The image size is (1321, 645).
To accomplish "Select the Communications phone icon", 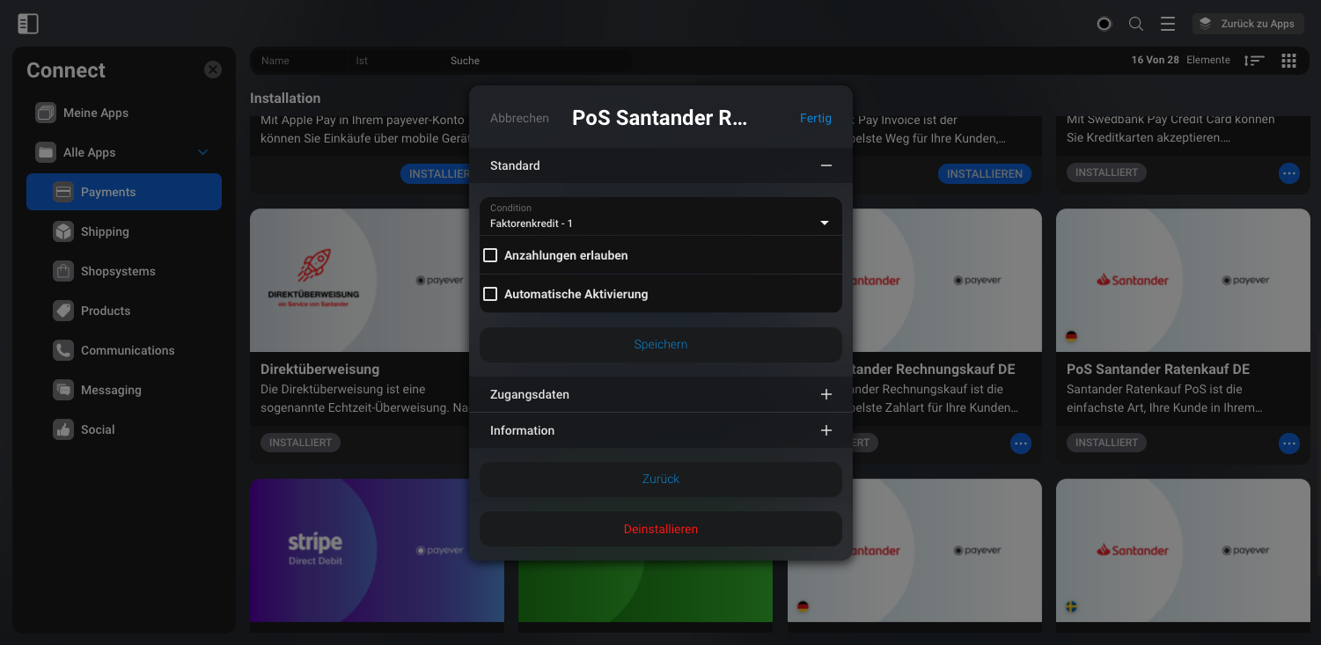I will [x=62, y=350].
